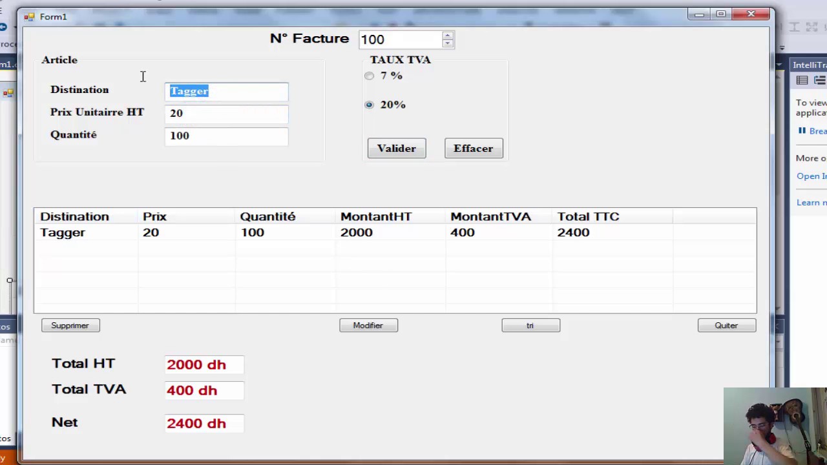Click the Distination text field
Image resolution: width=827 pixels, height=465 pixels.
click(x=226, y=91)
